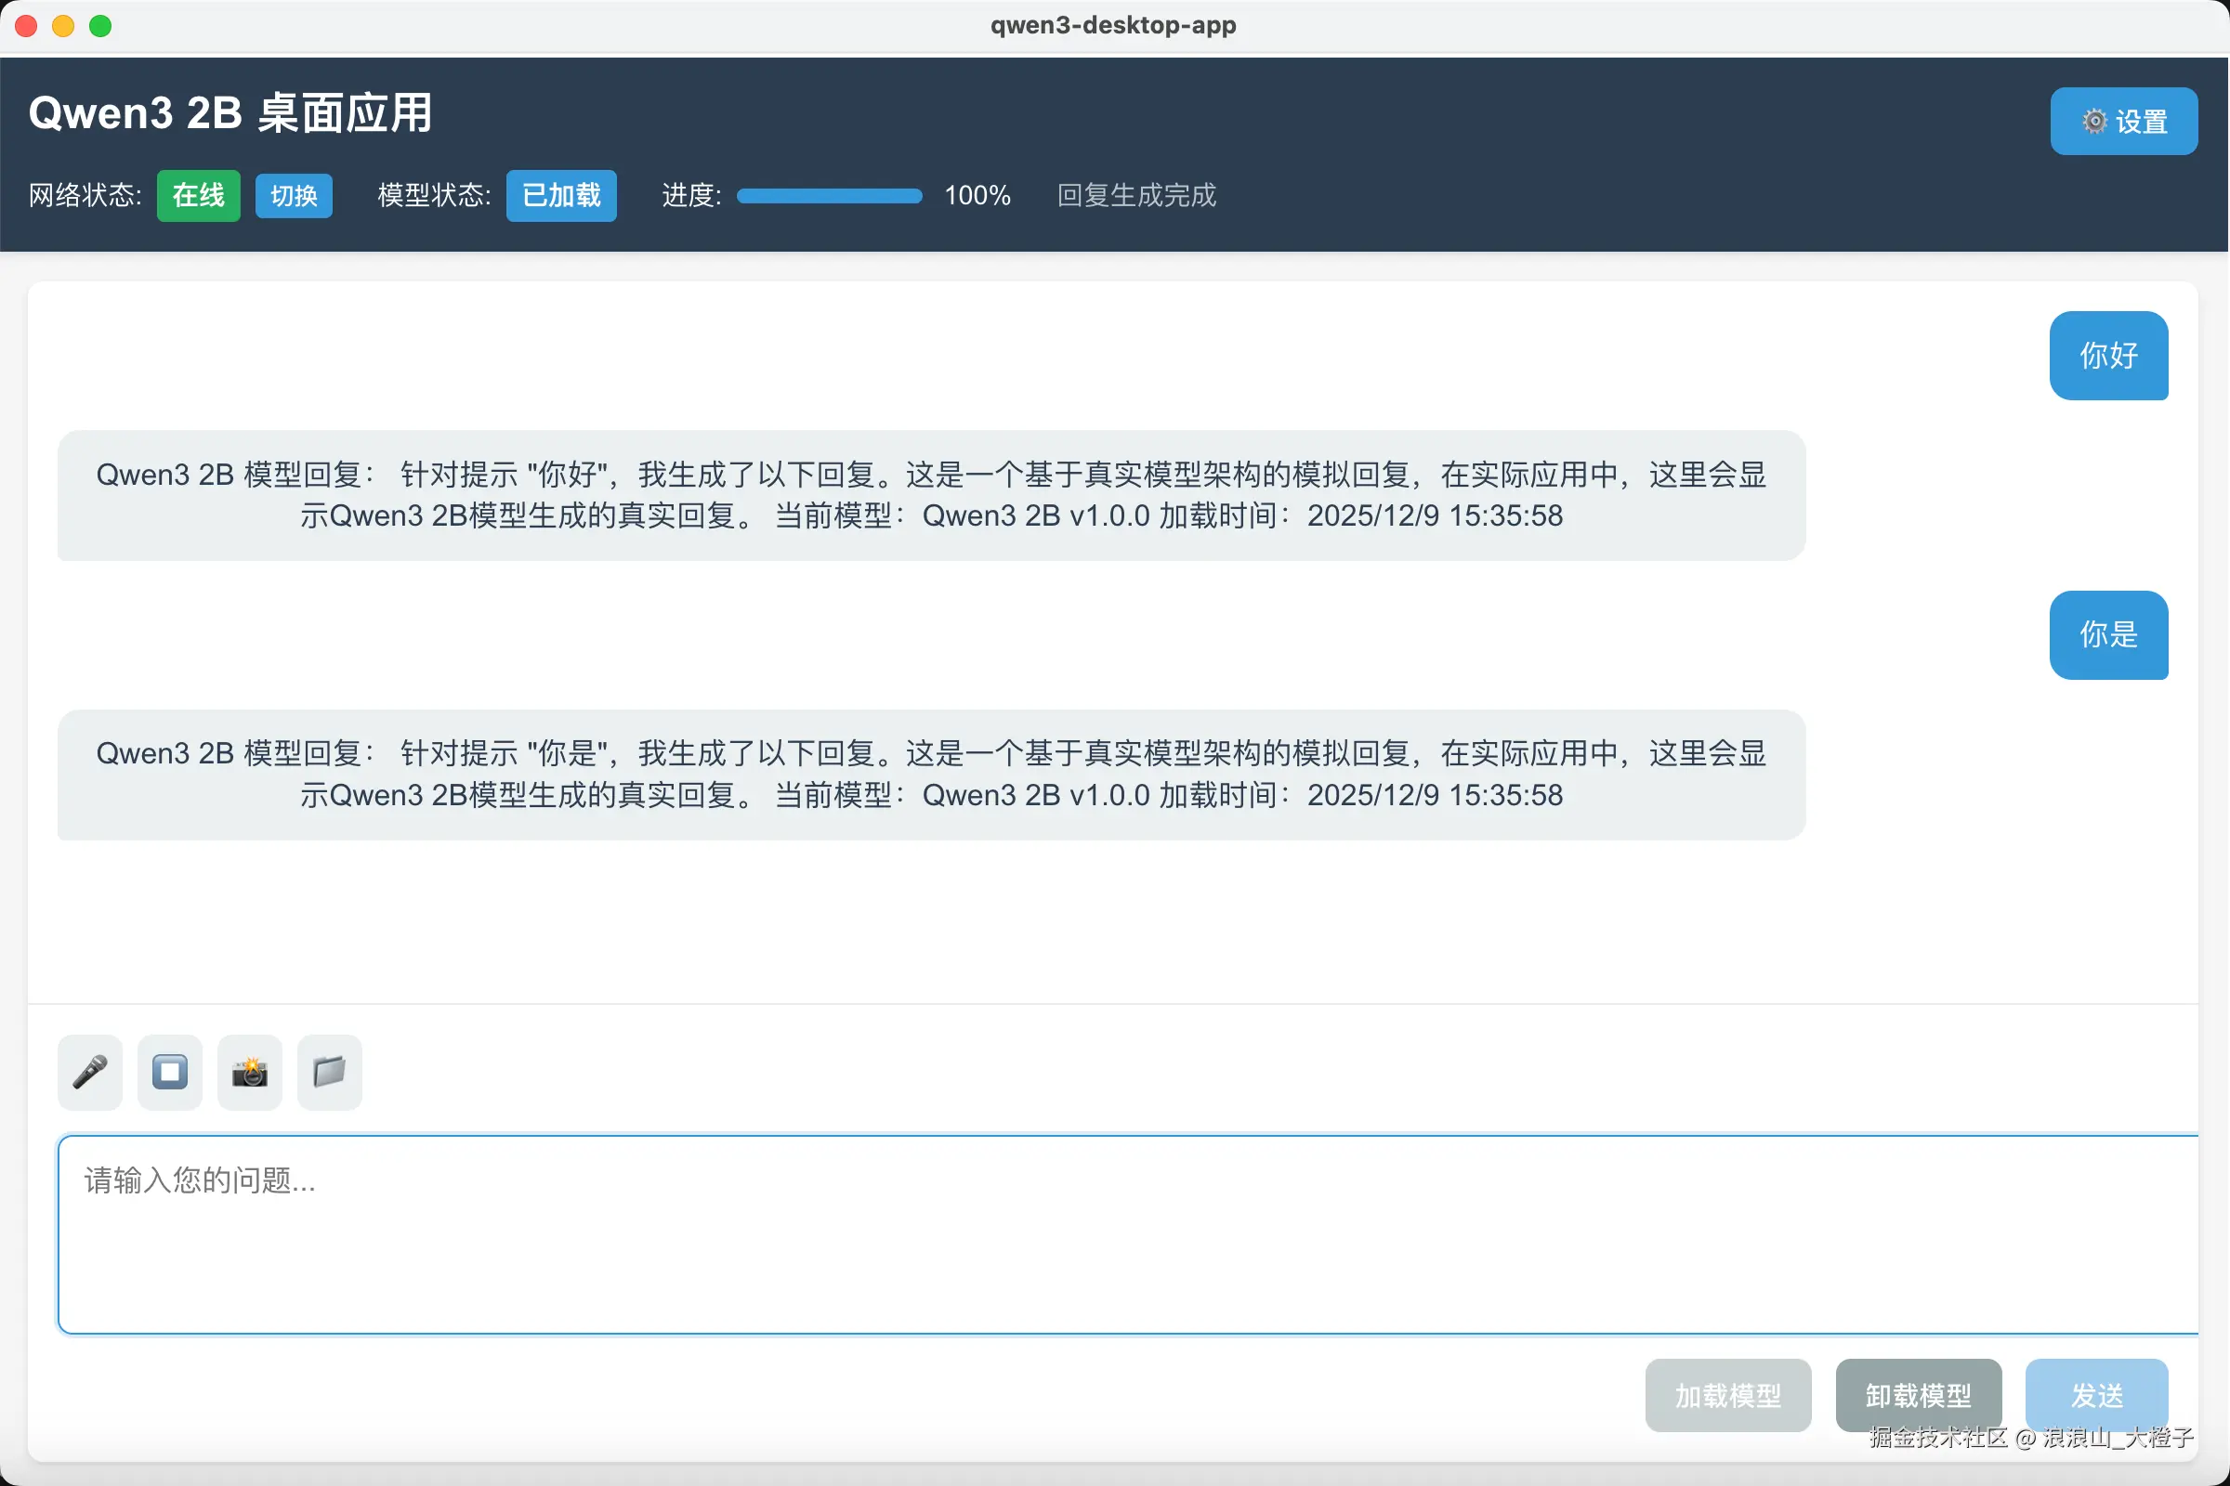Image resolution: width=2230 pixels, height=1486 pixels.
Task: Take a screenshot with the camera icon
Action: point(249,1072)
